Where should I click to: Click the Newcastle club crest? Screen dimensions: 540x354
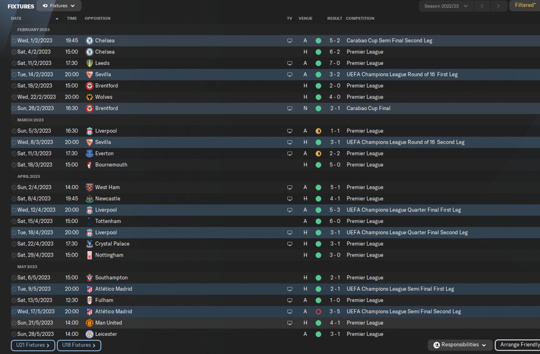tap(89, 198)
